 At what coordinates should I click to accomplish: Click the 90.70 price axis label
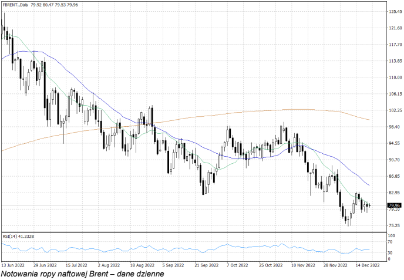[393, 160]
